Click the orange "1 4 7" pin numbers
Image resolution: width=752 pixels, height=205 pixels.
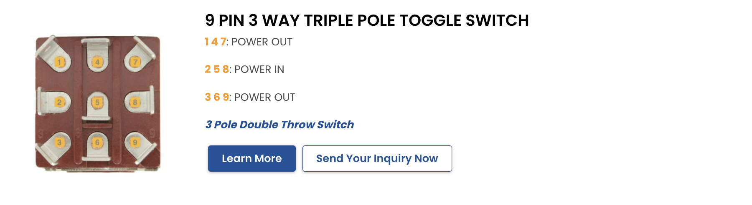pyautogui.click(x=215, y=42)
